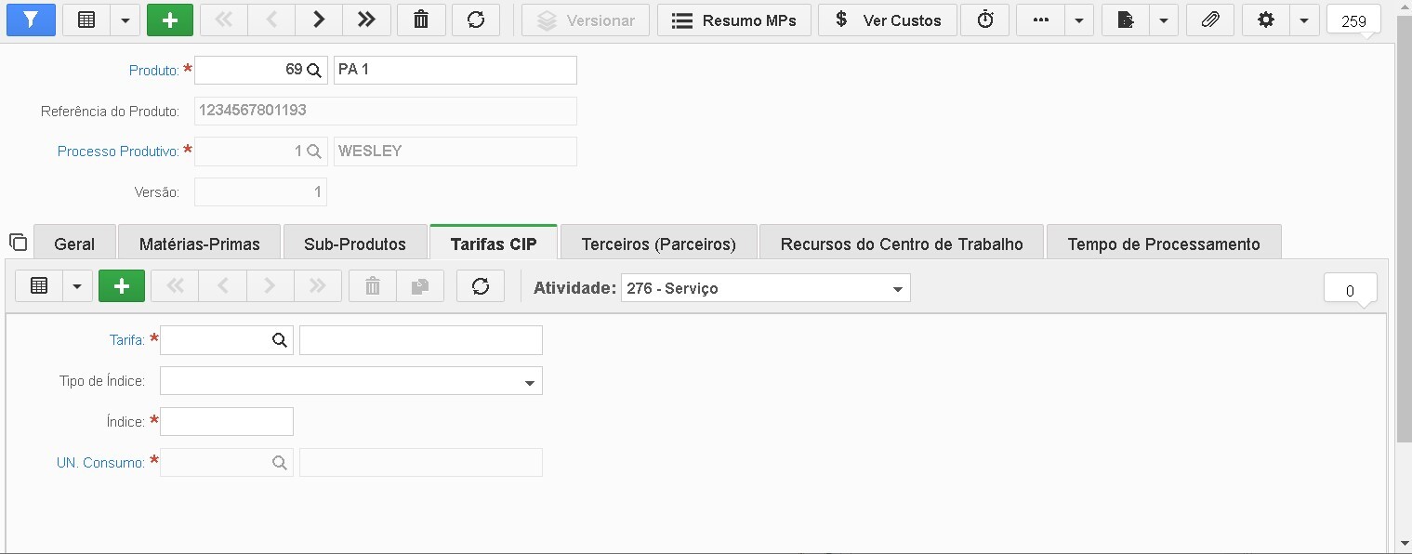This screenshot has height=554, width=1412.
Task: Open the three dots more options button
Action: [1040, 20]
